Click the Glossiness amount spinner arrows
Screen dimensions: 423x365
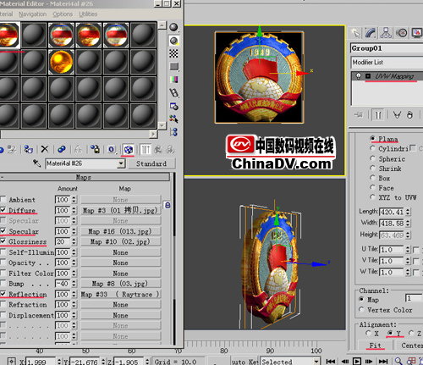pyautogui.click(x=74, y=241)
